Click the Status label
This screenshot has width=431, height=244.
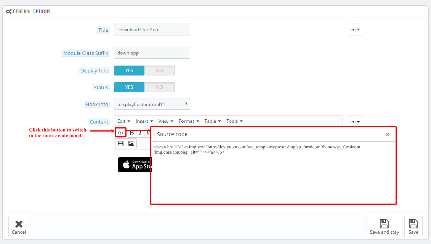click(x=101, y=87)
